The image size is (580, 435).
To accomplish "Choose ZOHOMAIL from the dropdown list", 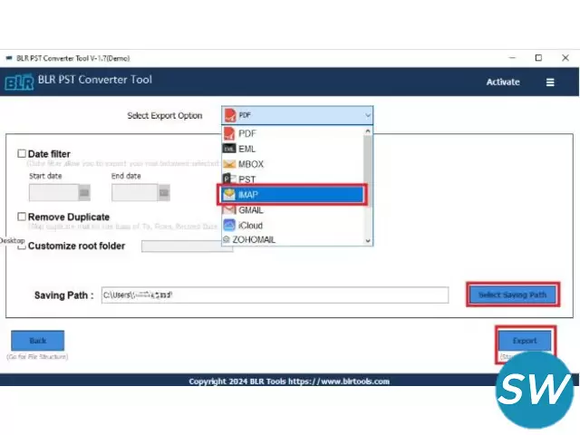I will click(256, 239).
